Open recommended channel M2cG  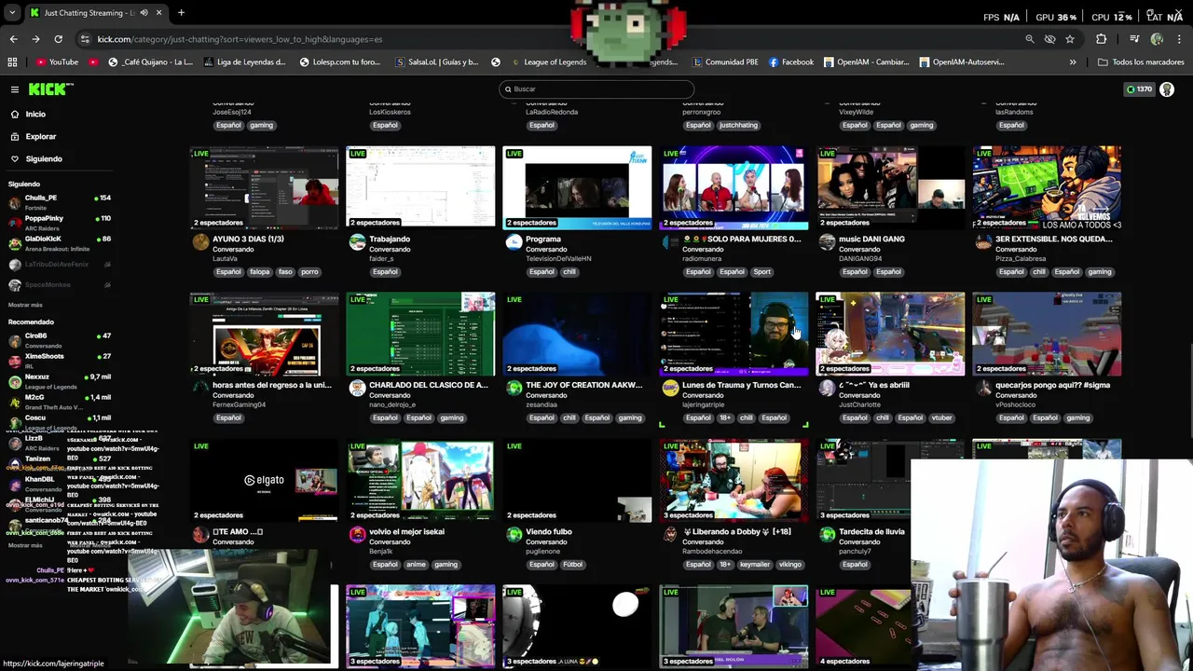click(x=60, y=401)
